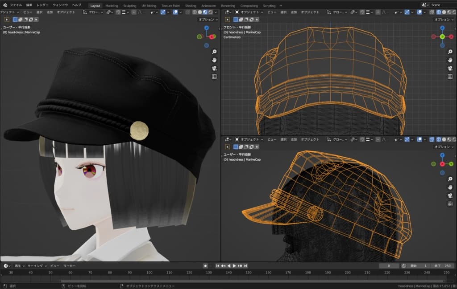Click the Blender logo in the menu bar
This screenshot has height=289, width=457.
pyautogui.click(x=4, y=5)
